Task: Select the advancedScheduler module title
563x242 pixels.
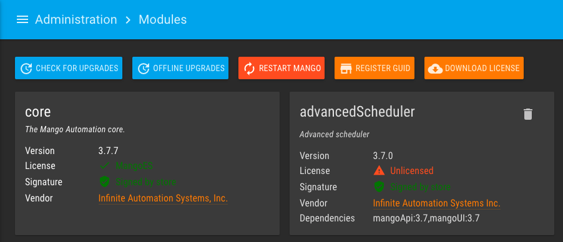Action: point(357,112)
